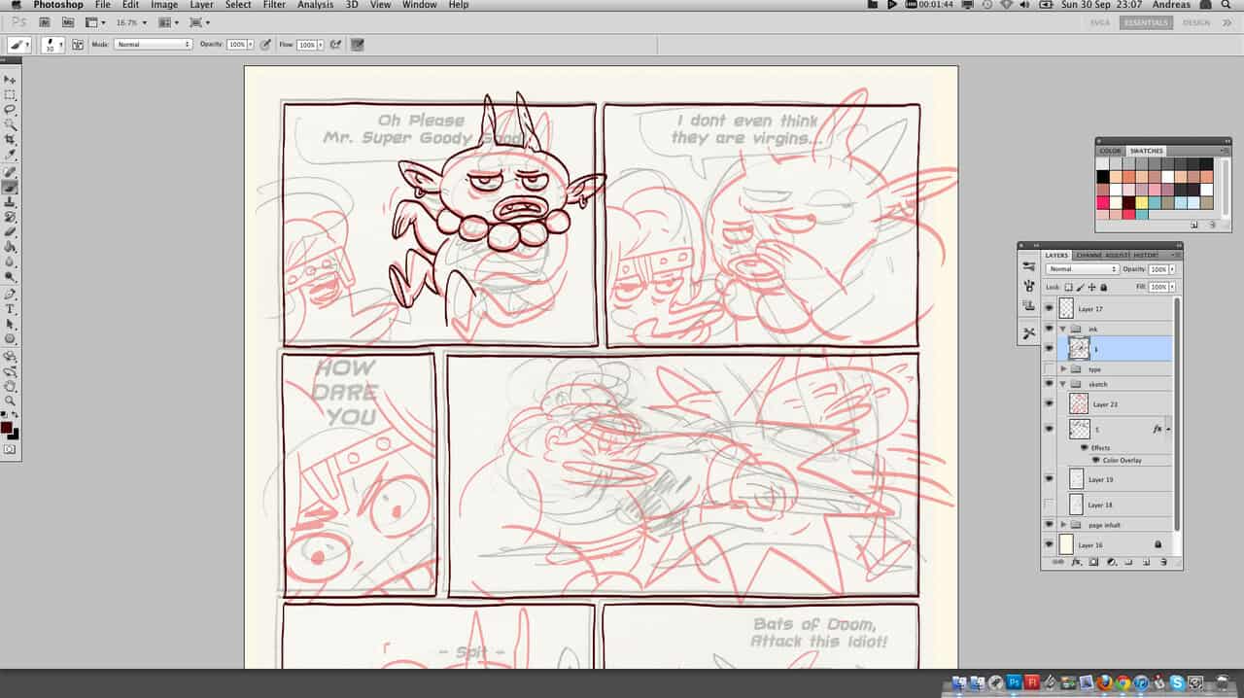Switch to the Design workspace
This screenshot has height=698, width=1244.
[1196, 22]
